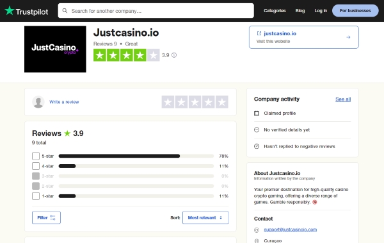Click the arrow in the website card
The width and height of the screenshot is (384, 243).
(x=348, y=37)
